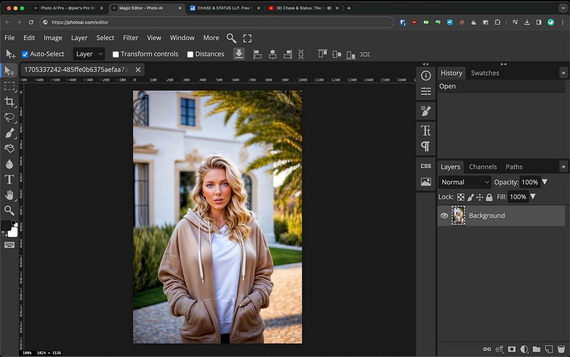
Task: Select the Crop tool
Action: coord(10,102)
